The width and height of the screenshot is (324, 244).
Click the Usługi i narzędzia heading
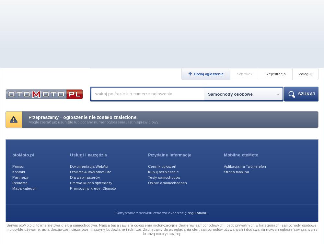pos(88,155)
